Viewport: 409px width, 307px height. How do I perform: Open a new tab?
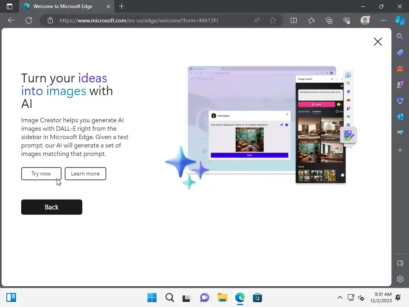click(x=121, y=6)
